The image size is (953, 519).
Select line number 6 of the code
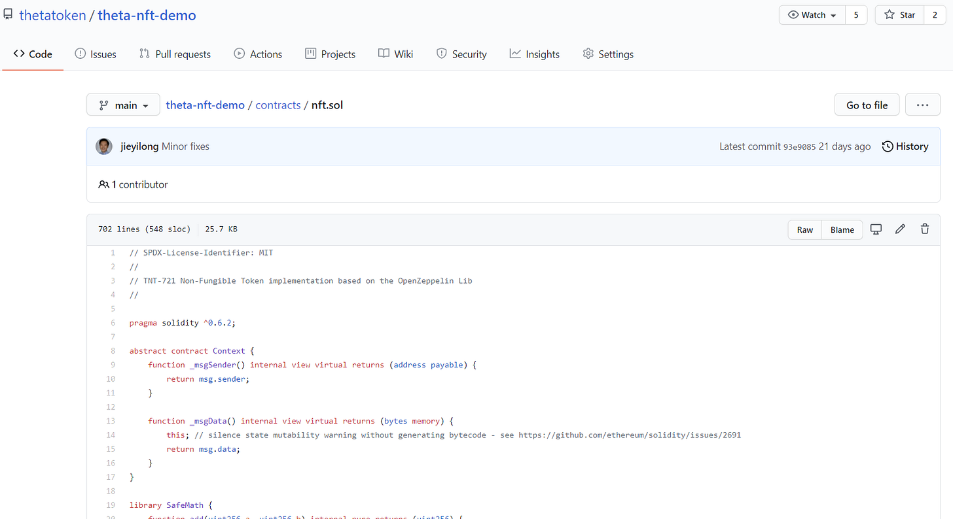(113, 323)
